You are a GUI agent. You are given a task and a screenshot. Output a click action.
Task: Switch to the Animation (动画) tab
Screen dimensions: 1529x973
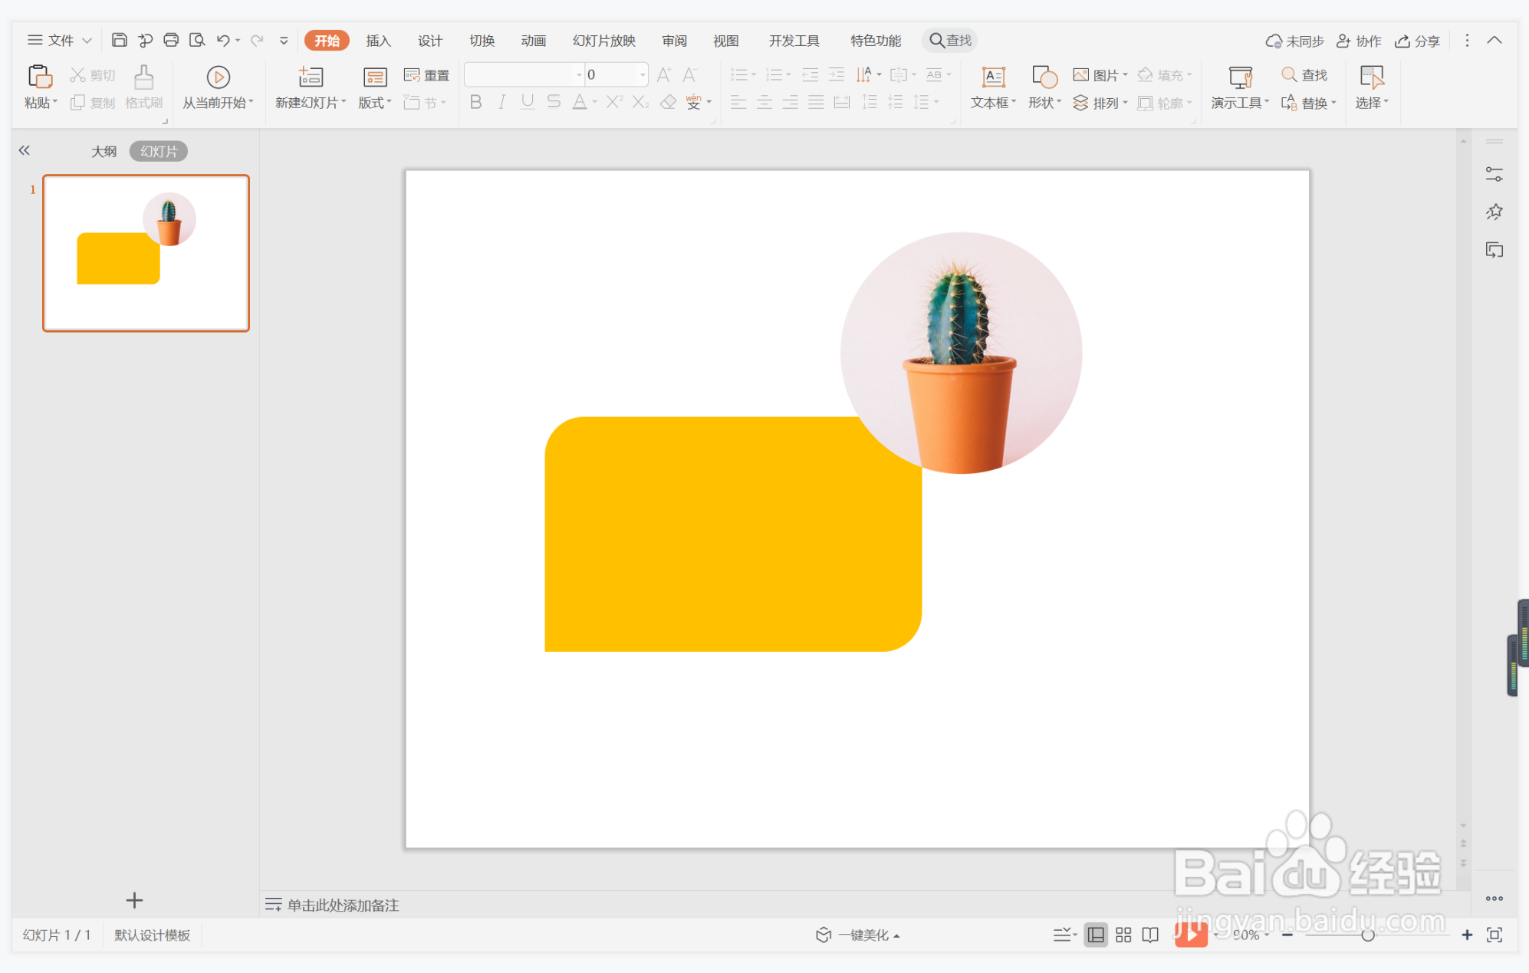coord(533,41)
